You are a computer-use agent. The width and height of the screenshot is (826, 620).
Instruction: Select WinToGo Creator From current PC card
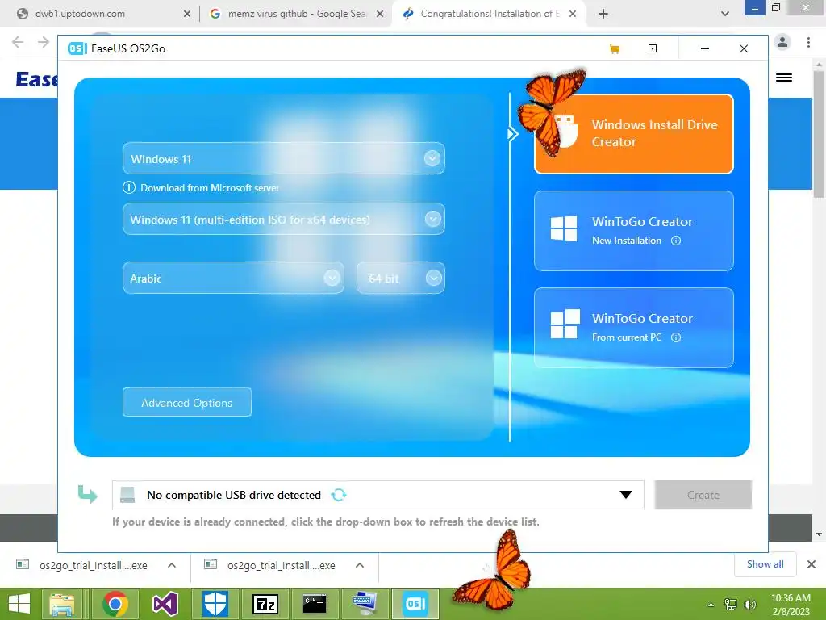[x=634, y=328]
